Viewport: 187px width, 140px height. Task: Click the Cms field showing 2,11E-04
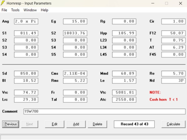75,74
